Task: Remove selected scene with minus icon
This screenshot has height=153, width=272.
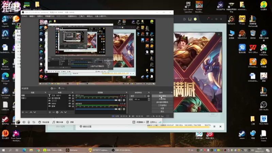Action: [27, 112]
